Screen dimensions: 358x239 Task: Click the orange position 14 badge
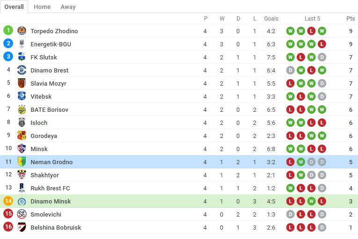(8, 201)
